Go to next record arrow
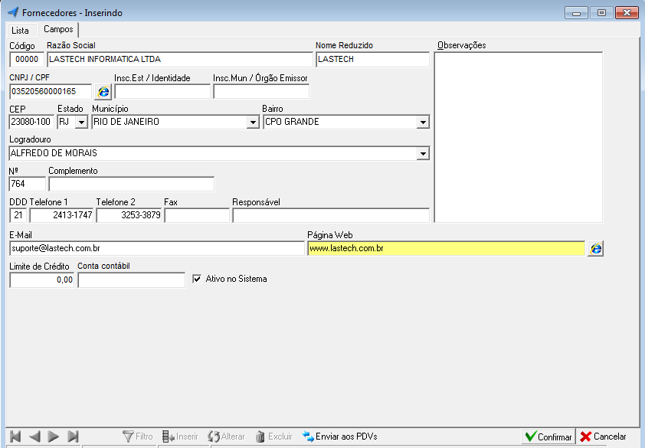 (54, 437)
